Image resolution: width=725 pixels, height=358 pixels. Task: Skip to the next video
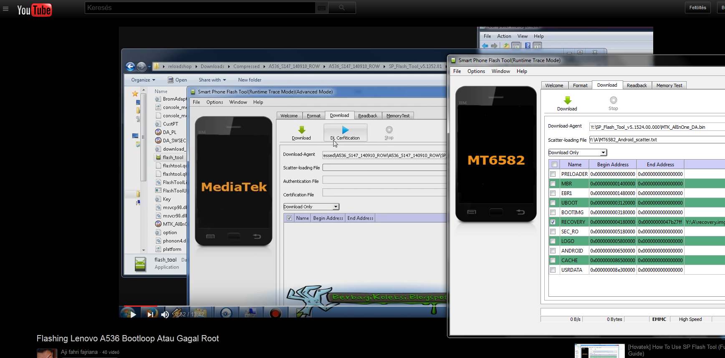[150, 314]
